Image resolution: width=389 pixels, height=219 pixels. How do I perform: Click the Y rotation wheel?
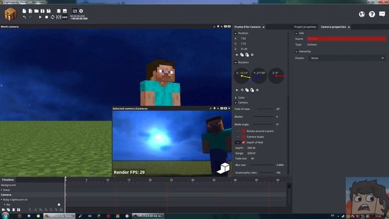click(x=259, y=75)
